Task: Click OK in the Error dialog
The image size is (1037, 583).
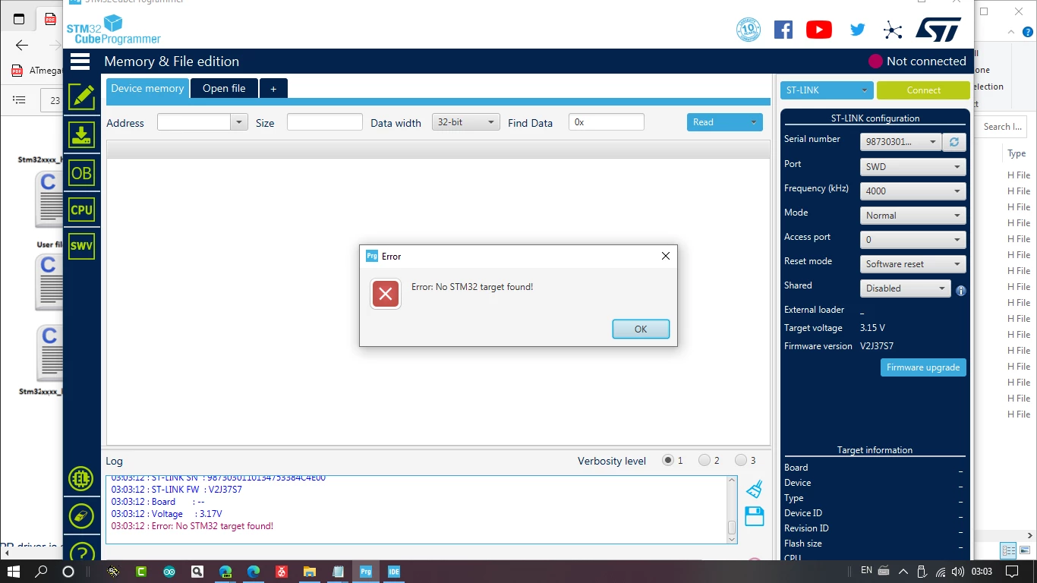Action: tap(641, 329)
